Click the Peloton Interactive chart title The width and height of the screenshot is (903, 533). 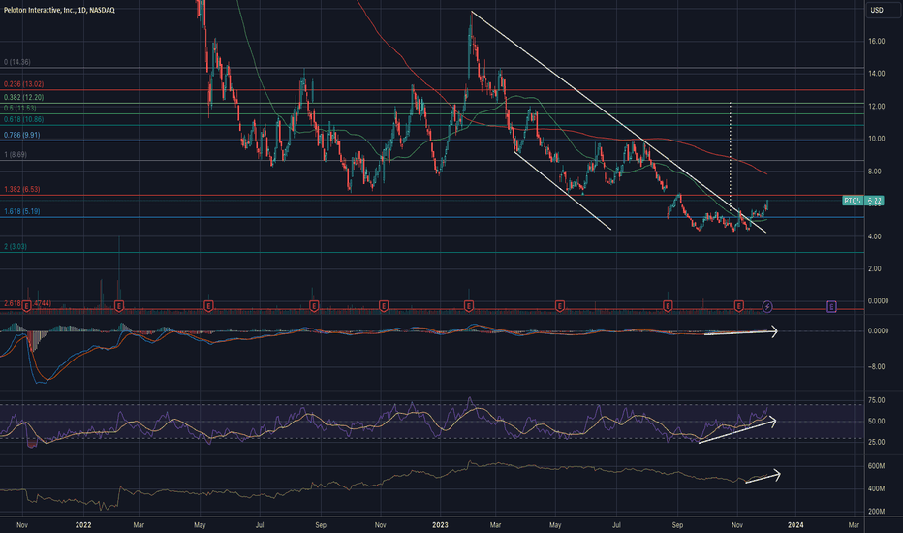coord(59,10)
